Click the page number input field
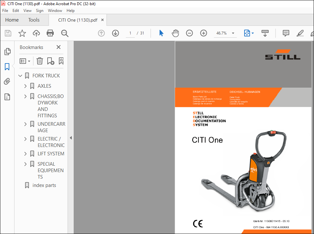Viewport: 314px width, 234px height. pos(130,33)
